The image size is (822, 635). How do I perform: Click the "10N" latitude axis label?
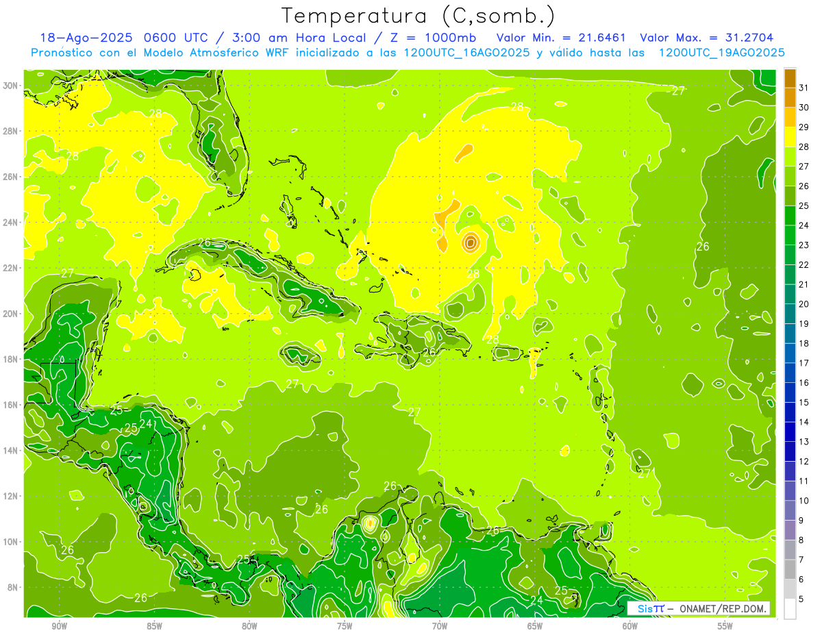(11, 542)
